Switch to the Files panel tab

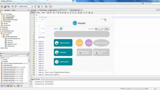tap(13, 10)
